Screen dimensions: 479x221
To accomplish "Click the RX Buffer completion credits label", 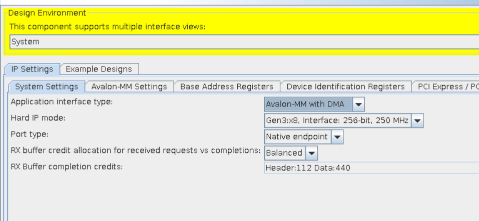I will (x=67, y=166).
